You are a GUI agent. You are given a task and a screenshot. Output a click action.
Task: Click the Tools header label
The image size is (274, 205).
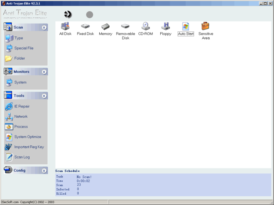point(19,96)
